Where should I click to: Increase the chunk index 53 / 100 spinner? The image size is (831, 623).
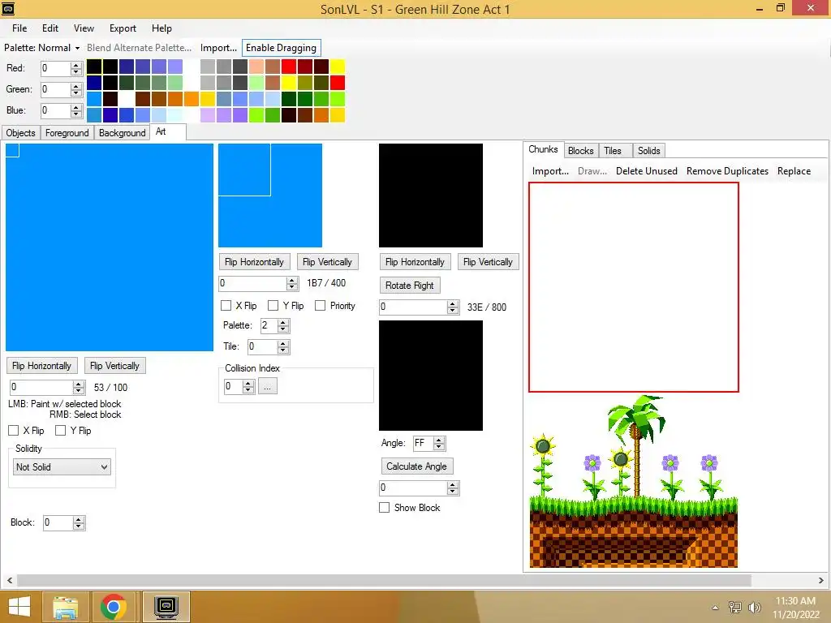pos(79,384)
